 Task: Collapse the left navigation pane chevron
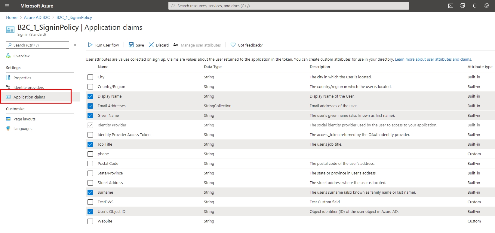tap(75, 45)
